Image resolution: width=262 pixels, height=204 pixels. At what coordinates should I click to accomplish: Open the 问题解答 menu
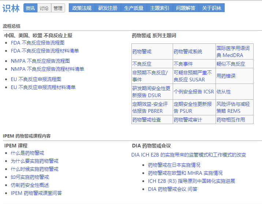coord(186,8)
